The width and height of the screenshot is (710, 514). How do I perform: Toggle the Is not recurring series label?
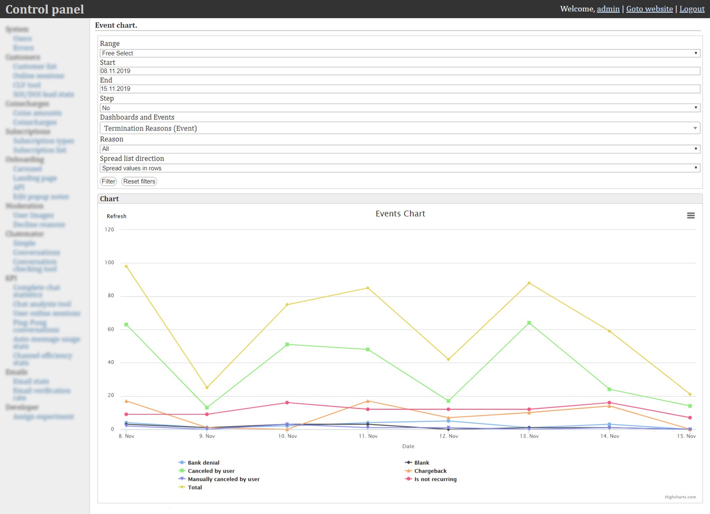pyautogui.click(x=435, y=479)
